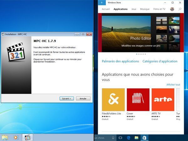
Task: Open Windows Media Player from Windows 7 taskbar
Action: pyautogui.click(x=16, y=138)
